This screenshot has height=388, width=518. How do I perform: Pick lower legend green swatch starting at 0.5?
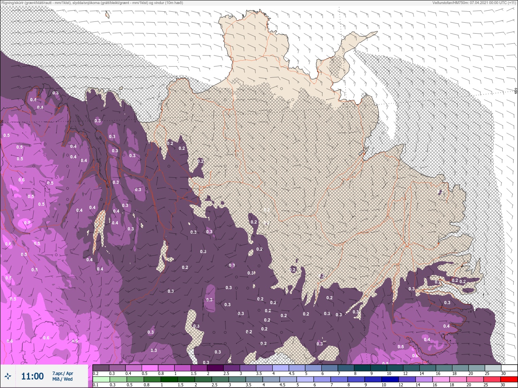[x=135, y=379]
